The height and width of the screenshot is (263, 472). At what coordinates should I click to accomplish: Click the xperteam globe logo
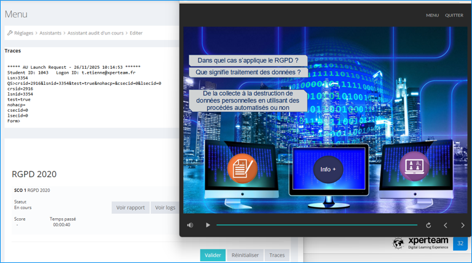pos(399,244)
